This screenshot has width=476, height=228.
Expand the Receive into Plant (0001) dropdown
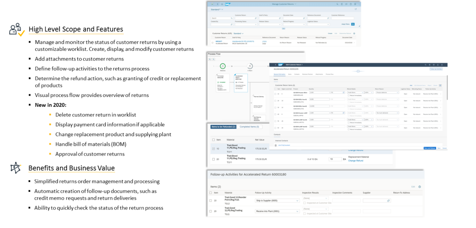pos(277,211)
